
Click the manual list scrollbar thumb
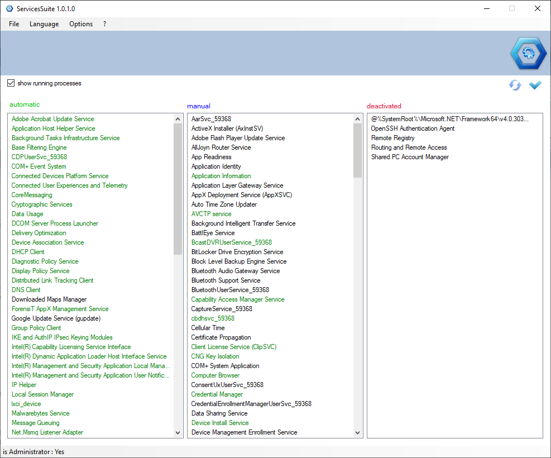[x=357, y=151]
